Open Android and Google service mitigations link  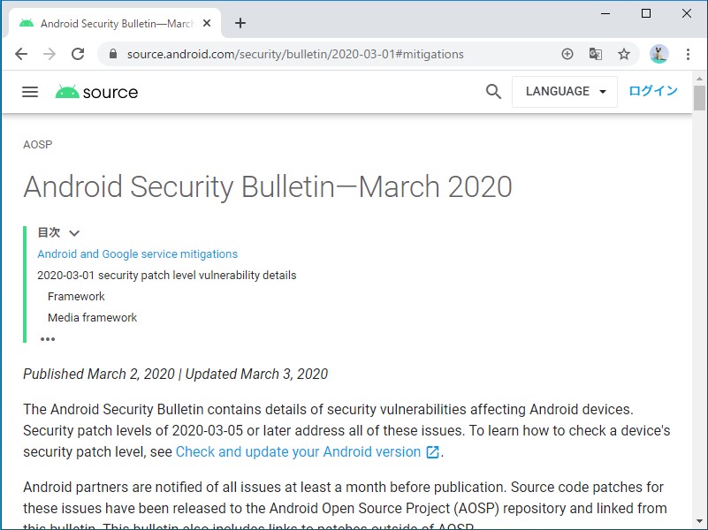(x=137, y=254)
